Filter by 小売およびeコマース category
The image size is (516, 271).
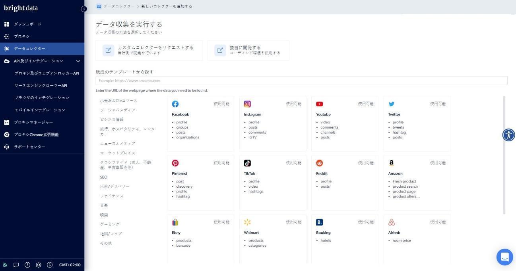point(118,101)
